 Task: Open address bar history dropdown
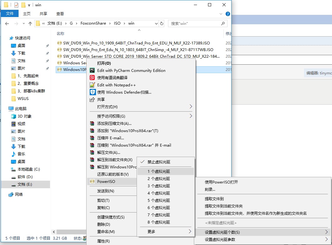pos(156,24)
